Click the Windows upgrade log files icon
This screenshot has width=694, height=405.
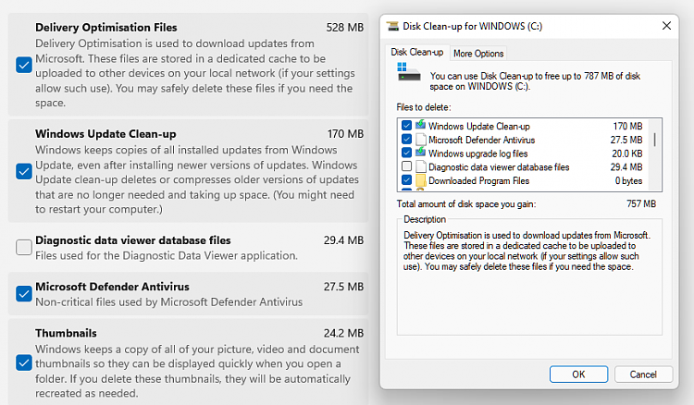click(x=420, y=153)
